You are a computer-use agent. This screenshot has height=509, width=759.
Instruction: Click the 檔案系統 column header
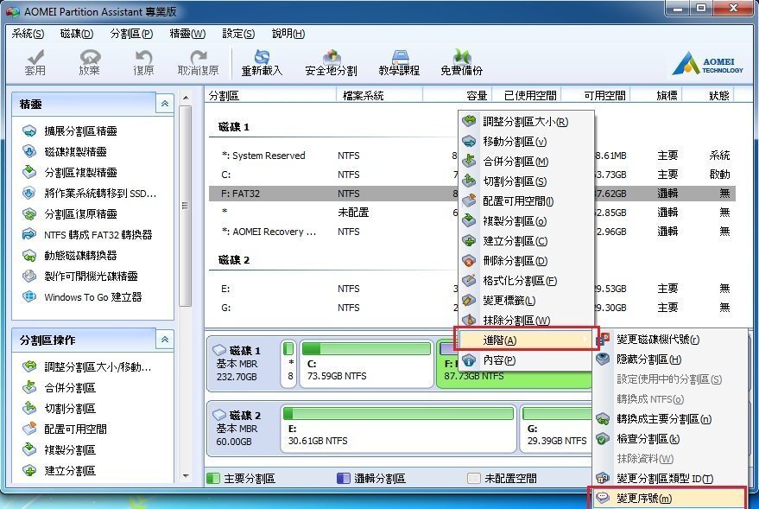379,95
